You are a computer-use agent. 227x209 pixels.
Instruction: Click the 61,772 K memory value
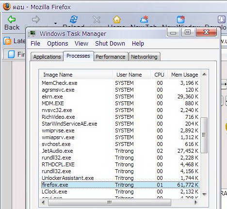coord(188,185)
